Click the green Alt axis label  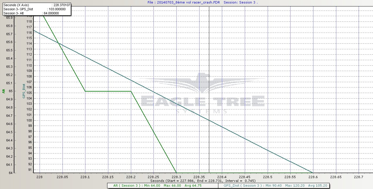point(4,91)
